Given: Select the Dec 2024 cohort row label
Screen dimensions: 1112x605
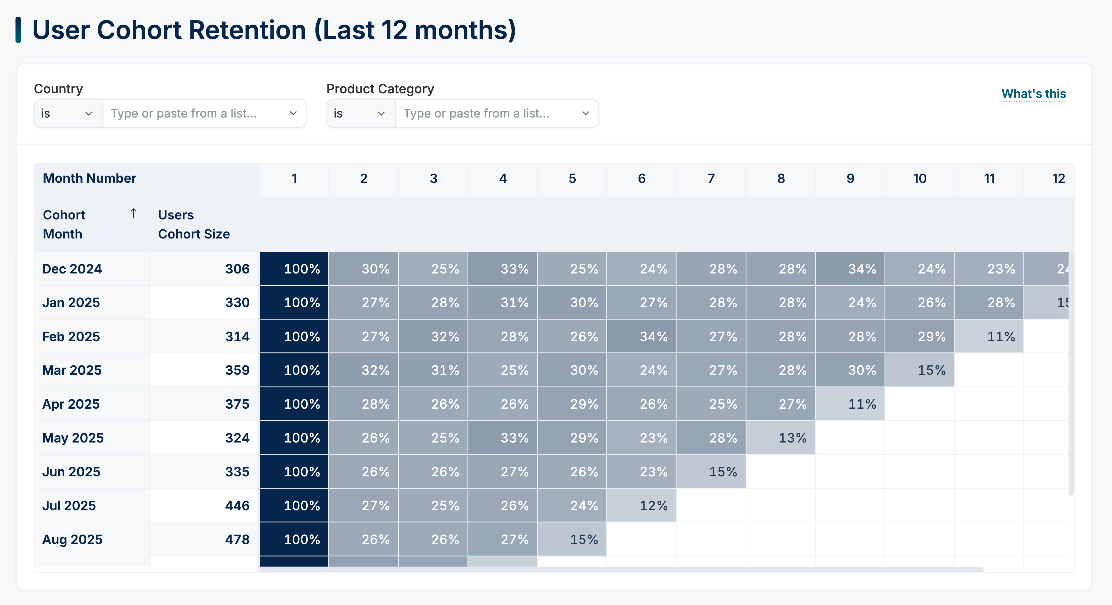Looking at the screenshot, I should coord(72,268).
